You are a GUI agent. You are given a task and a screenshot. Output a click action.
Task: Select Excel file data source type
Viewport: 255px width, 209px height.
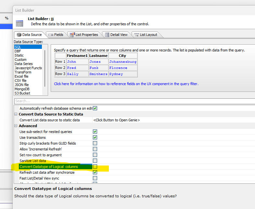pos(28,76)
